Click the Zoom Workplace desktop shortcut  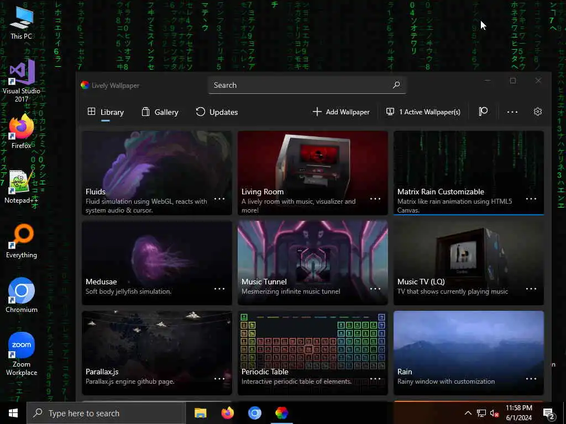tap(22, 354)
